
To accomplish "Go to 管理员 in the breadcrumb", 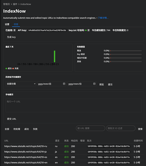I will coord(6,4).
